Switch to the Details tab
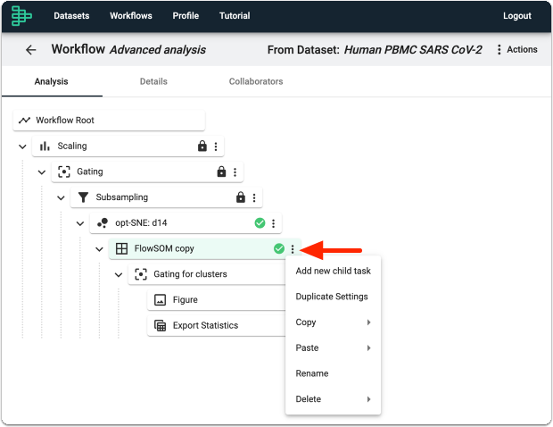Screen dimensions: 553x427 coord(153,81)
